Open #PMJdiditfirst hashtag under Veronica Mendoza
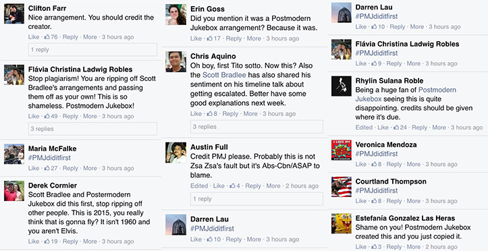 click(x=377, y=154)
